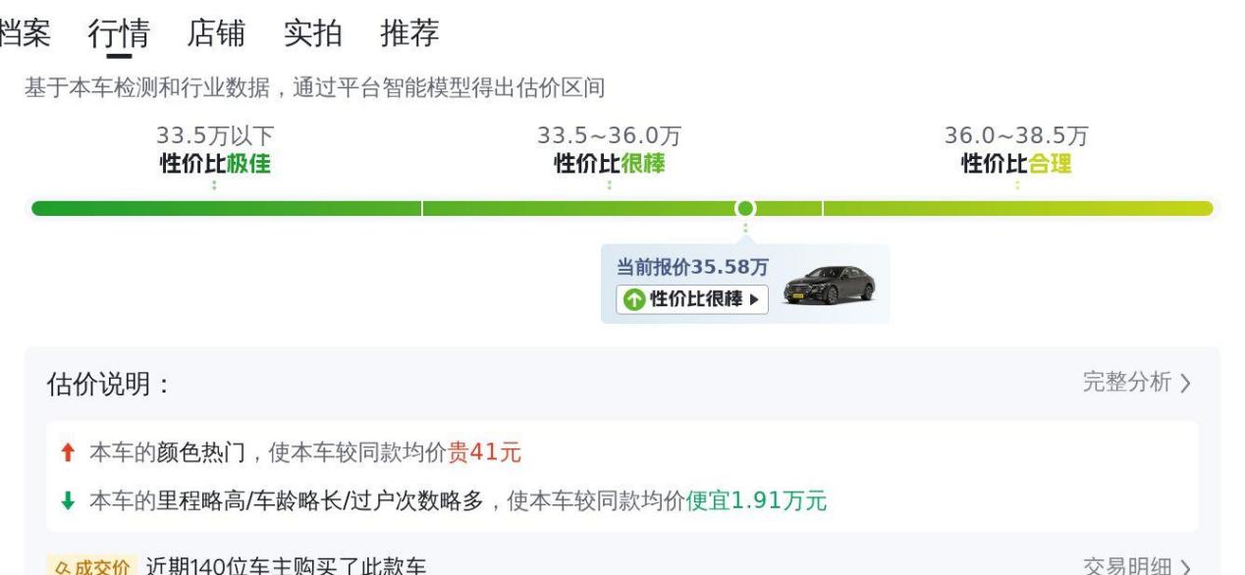Click the green down-arrow beside the 里程略高 line

pos(67,501)
